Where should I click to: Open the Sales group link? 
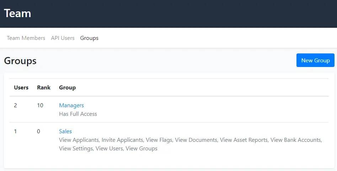[65, 131]
